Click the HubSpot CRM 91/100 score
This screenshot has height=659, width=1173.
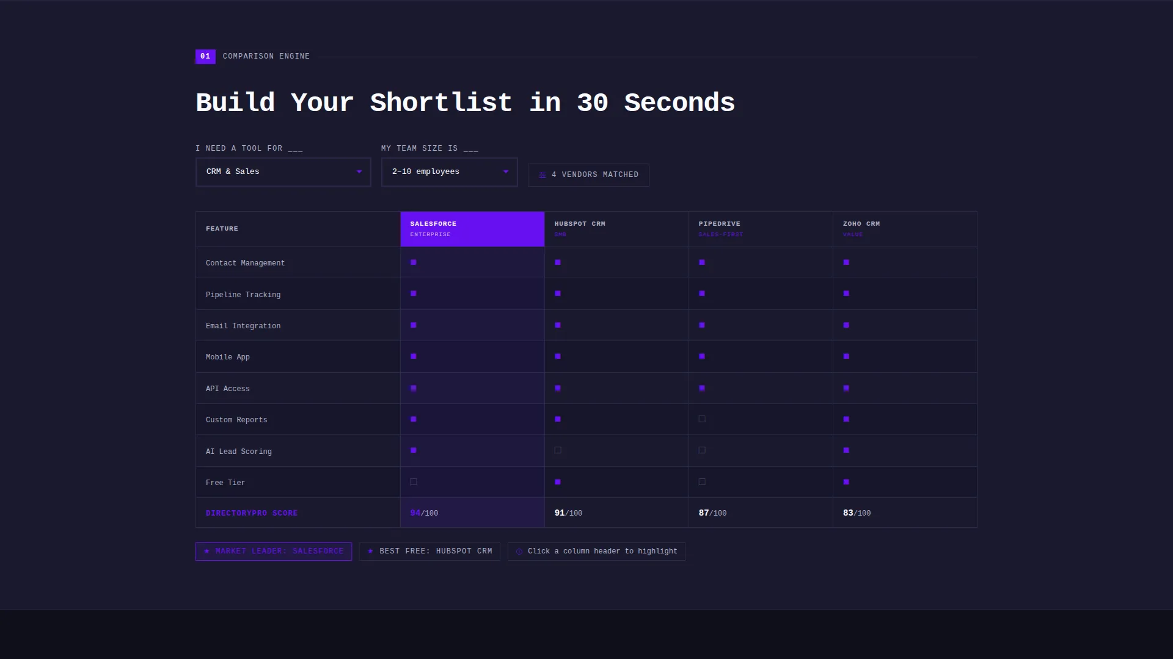568,513
